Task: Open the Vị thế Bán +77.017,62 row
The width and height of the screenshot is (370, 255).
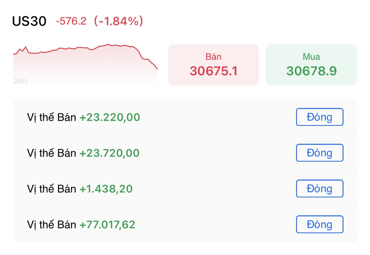Action: coord(185,224)
